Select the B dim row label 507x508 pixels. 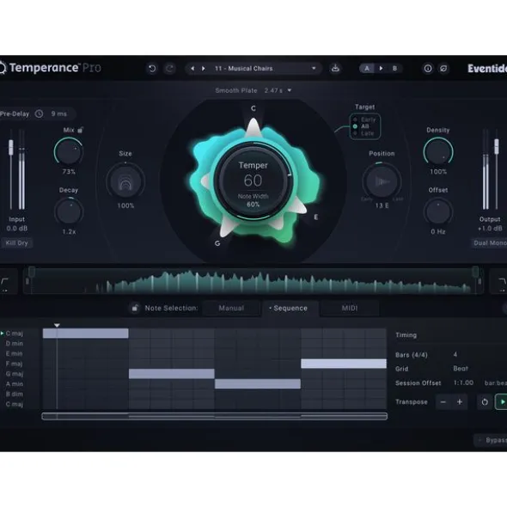(x=15, y=395)
